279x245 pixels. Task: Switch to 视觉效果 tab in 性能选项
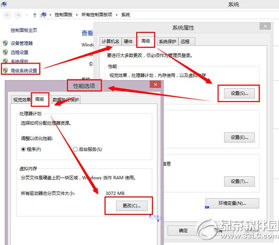point(22,100)
